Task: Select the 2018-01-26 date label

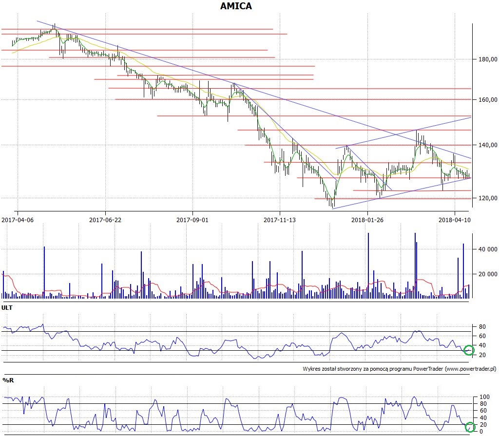Action: (367, 220)
